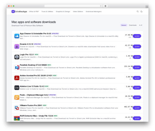Viewport: 155px width, 131px height.
Task: Click the 14.42 MB file size
Action: (129, 117)
